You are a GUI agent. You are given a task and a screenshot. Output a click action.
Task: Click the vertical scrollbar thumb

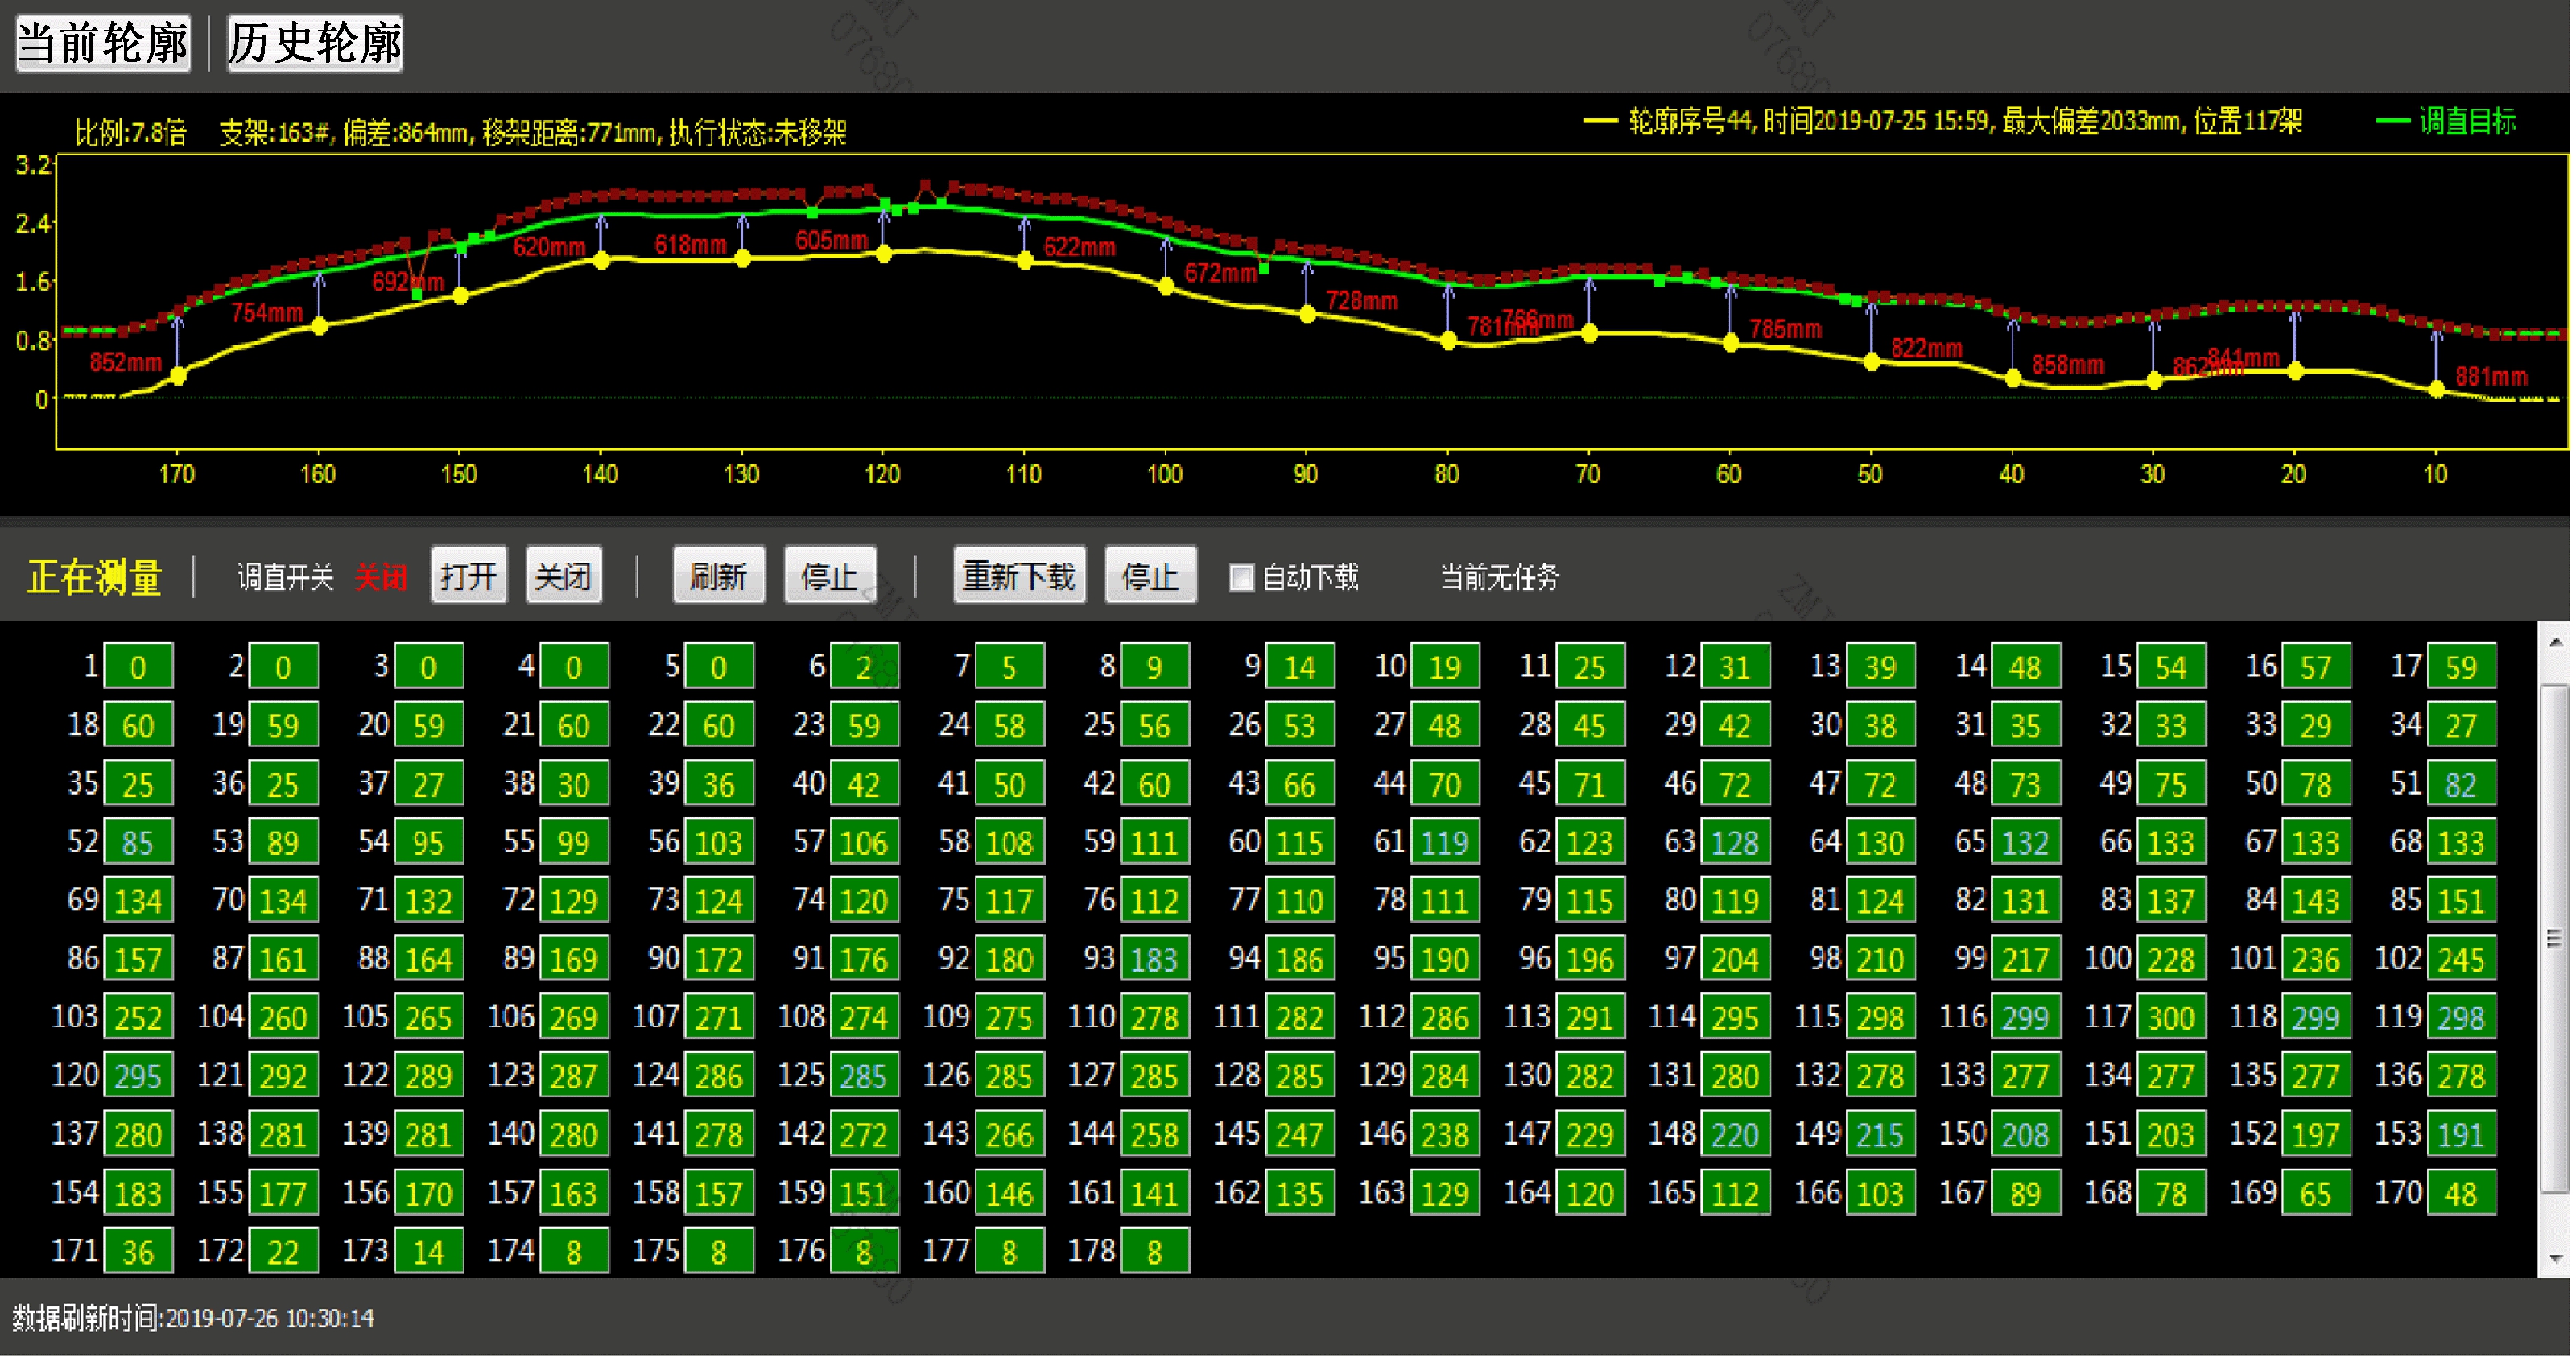(2555, 938)
